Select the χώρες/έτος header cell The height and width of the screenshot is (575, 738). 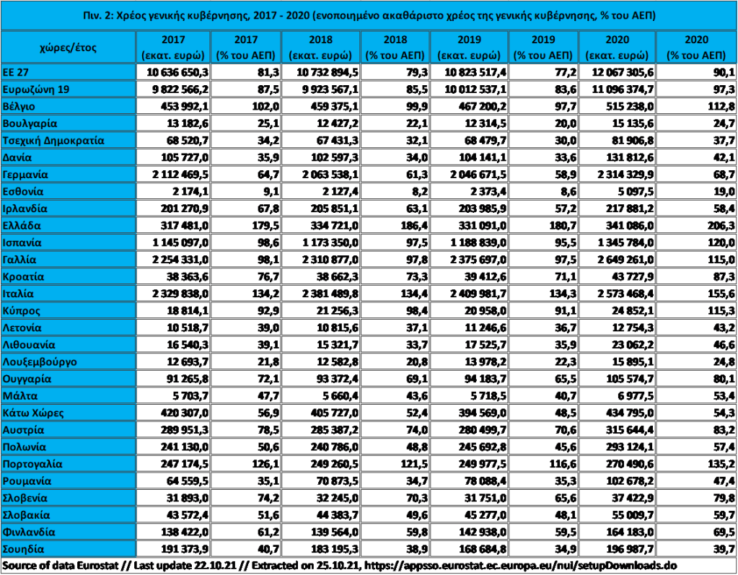tap(68, 48)
